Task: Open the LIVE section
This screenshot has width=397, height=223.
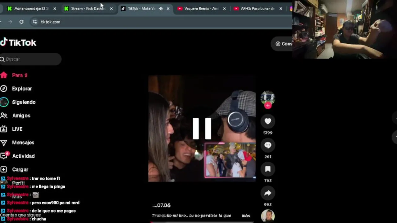Action: click(17, 129)
